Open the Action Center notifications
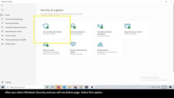The width and height of the screenshot is (174, 98). [x=170, y=87]
